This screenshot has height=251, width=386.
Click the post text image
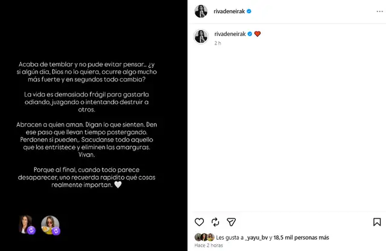pyautogui.click(x=93, y=125)
